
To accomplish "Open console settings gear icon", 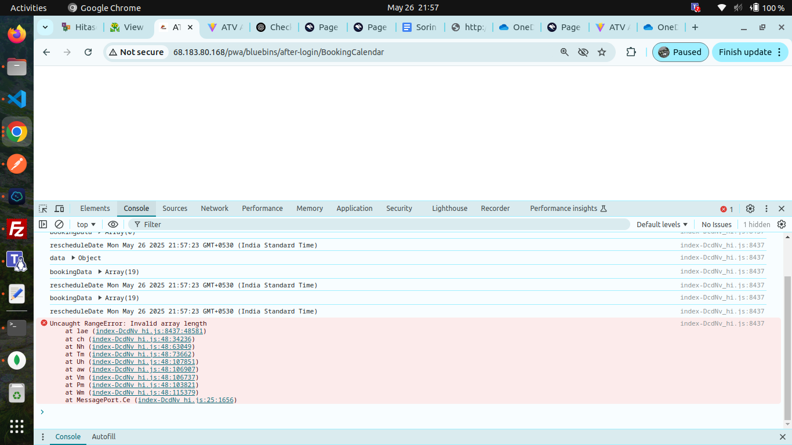I will [x=782, y=224].
